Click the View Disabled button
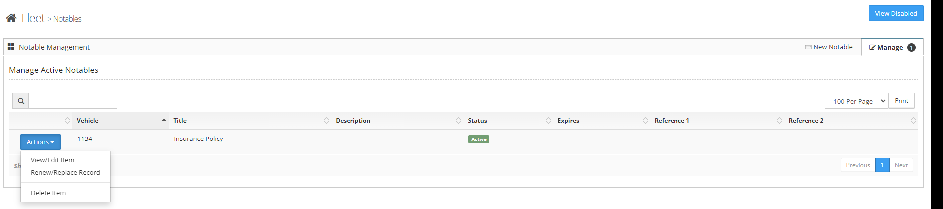 point(896,13)
